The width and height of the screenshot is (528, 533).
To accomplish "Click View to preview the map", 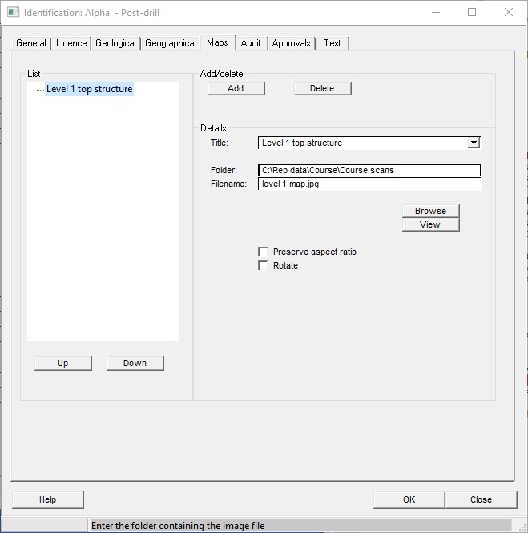I will pyautogui.click(x=430, y=224).
